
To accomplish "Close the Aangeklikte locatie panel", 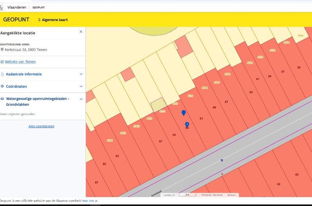I will (x=81, y=32).
